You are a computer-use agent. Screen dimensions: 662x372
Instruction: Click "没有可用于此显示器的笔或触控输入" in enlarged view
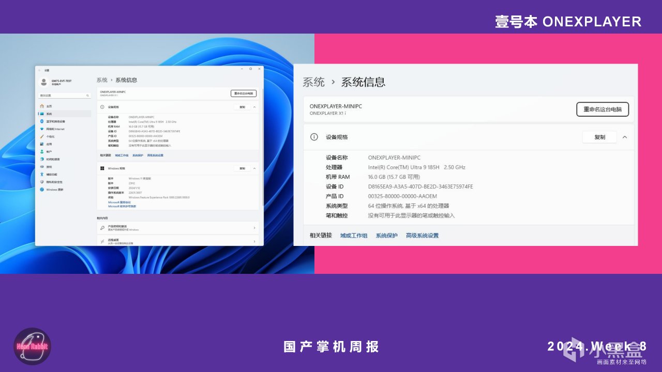[411, 215]
